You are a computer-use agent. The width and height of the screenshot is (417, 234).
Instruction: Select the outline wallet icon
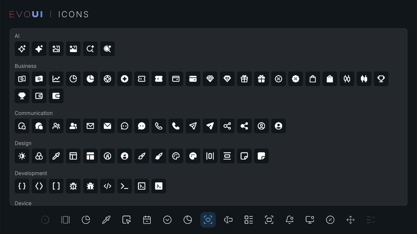[x=39, y=96]
